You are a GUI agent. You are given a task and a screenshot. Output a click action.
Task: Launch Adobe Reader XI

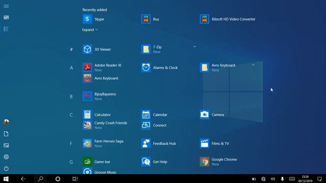pos(102,68)
